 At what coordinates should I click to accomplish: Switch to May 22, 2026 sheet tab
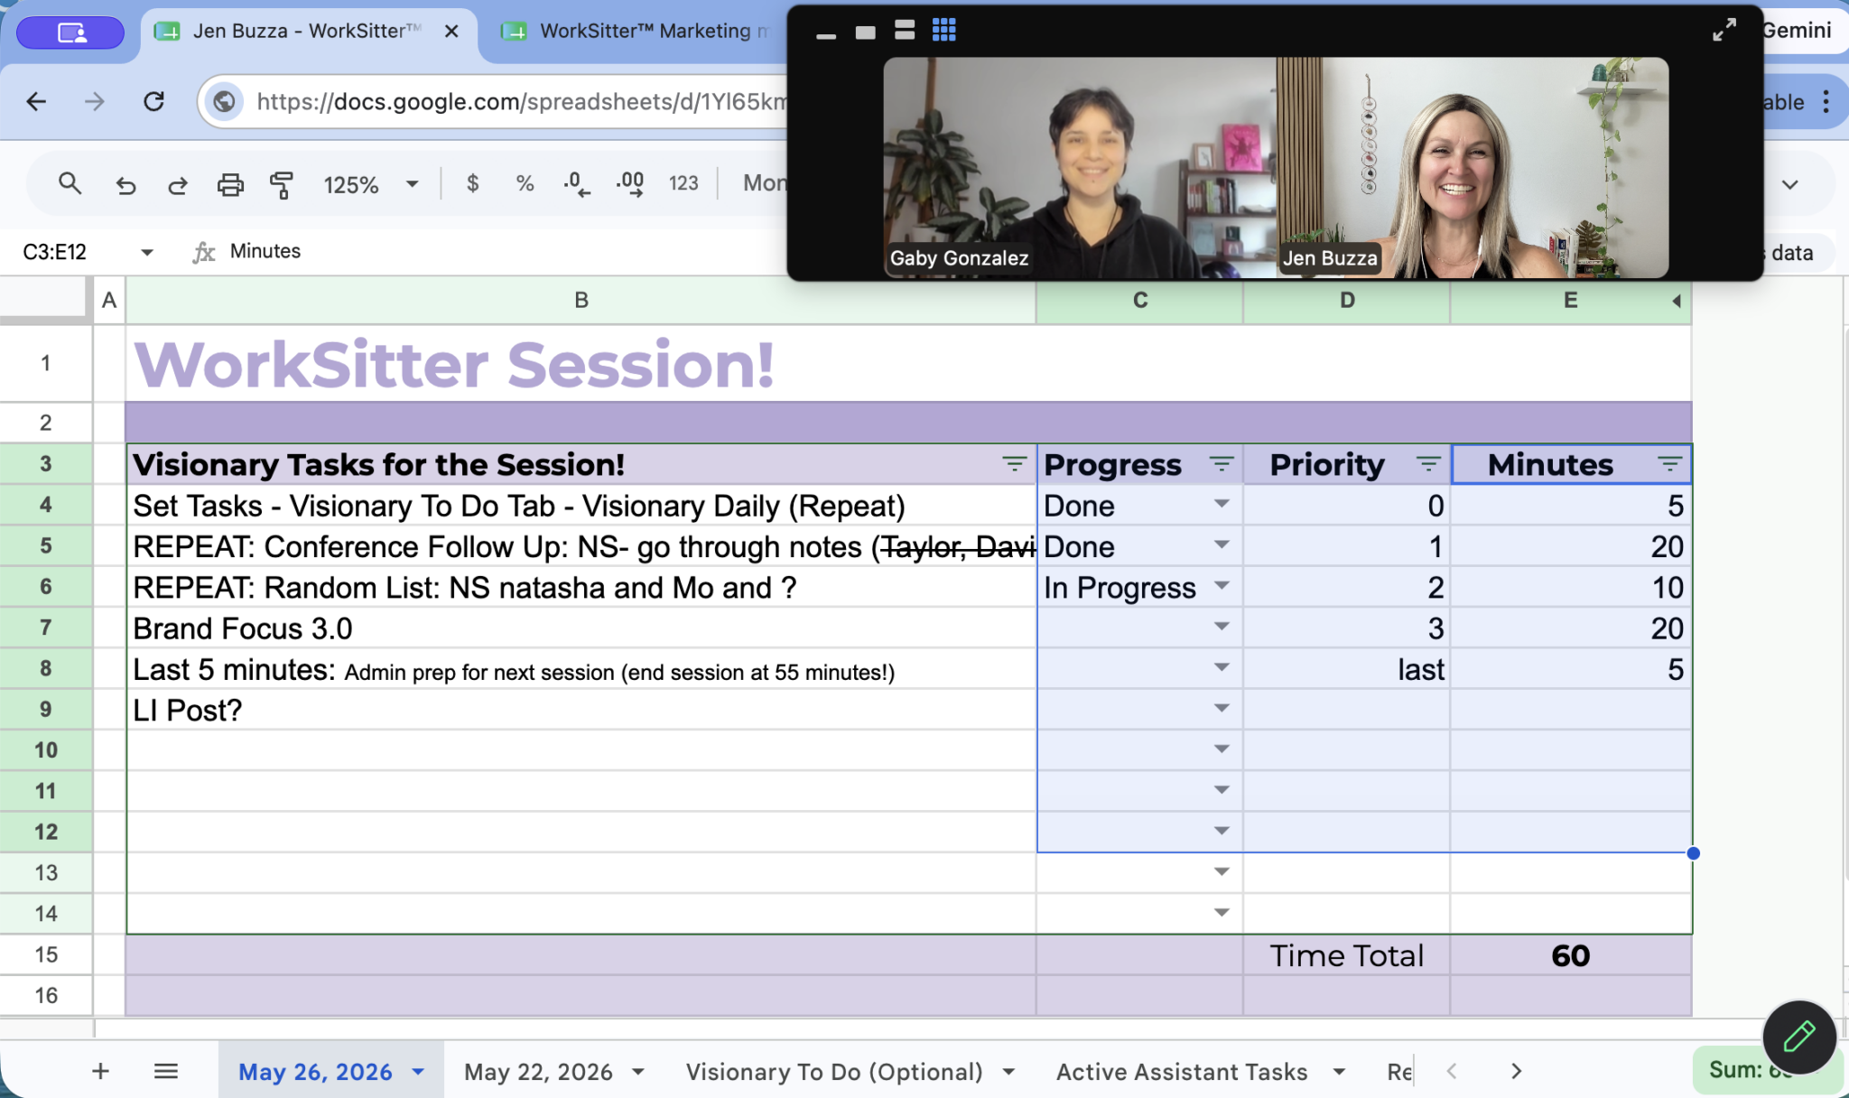pyautogui.click(x=538, y=1072)
